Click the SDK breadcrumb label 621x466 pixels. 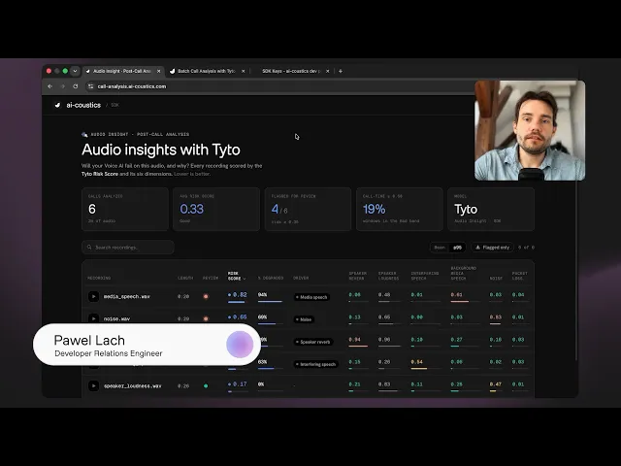coord(114,105)
